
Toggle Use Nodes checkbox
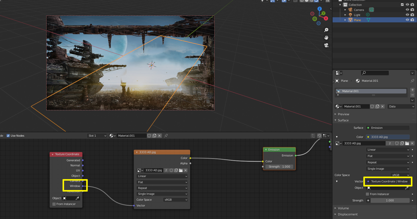[x=8, y=136]
